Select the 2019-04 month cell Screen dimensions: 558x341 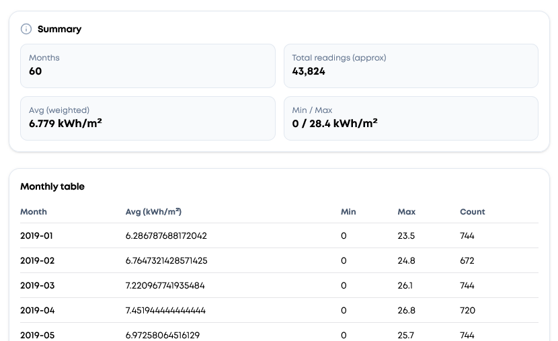(38, 310)
